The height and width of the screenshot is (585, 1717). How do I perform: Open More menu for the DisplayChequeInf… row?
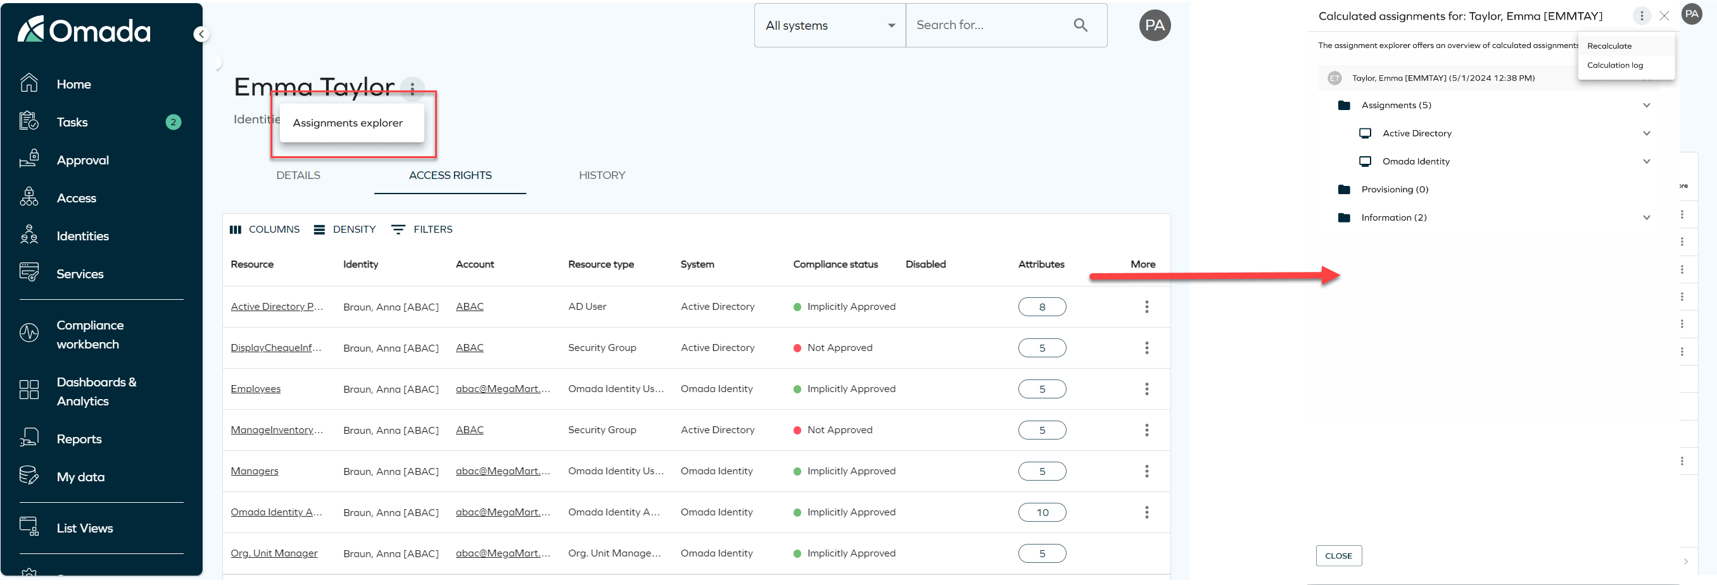coord(1146,348)
